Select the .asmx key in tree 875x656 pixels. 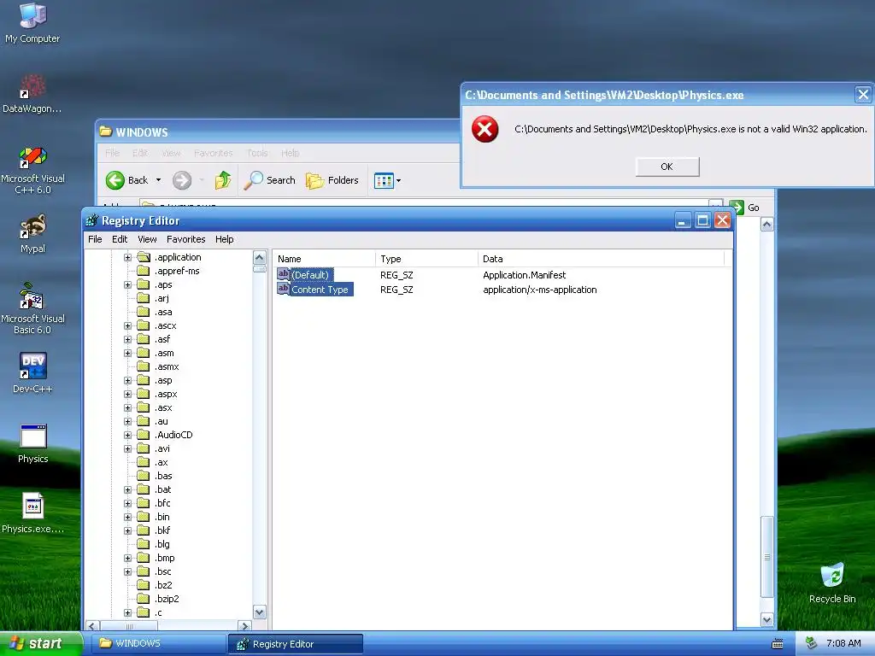tap(167, 367)
